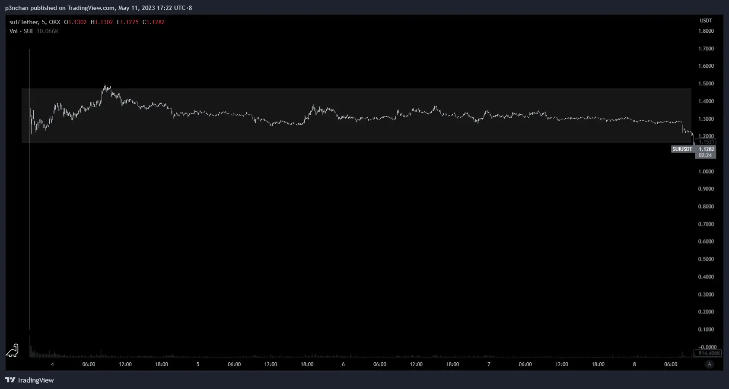This screenshot has width=729, height=389.
Task: Click the SUIUSDT price label tag
Action: coord(682,149)
